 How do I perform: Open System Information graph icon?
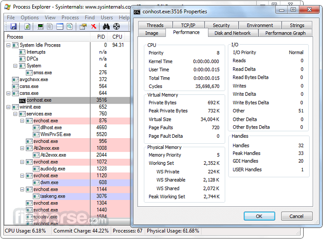pos(41,27)
